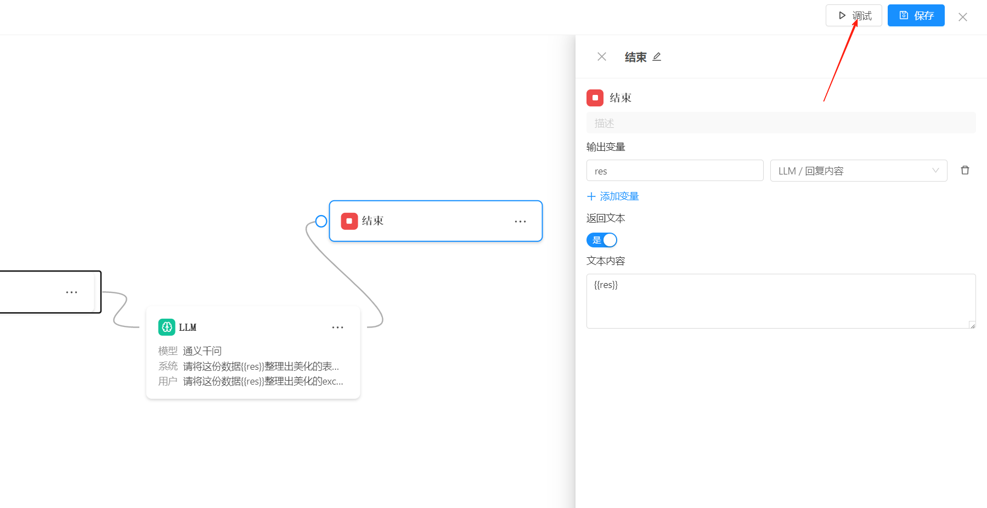Click the red stop icon on 结束 node

click(349, 221)
